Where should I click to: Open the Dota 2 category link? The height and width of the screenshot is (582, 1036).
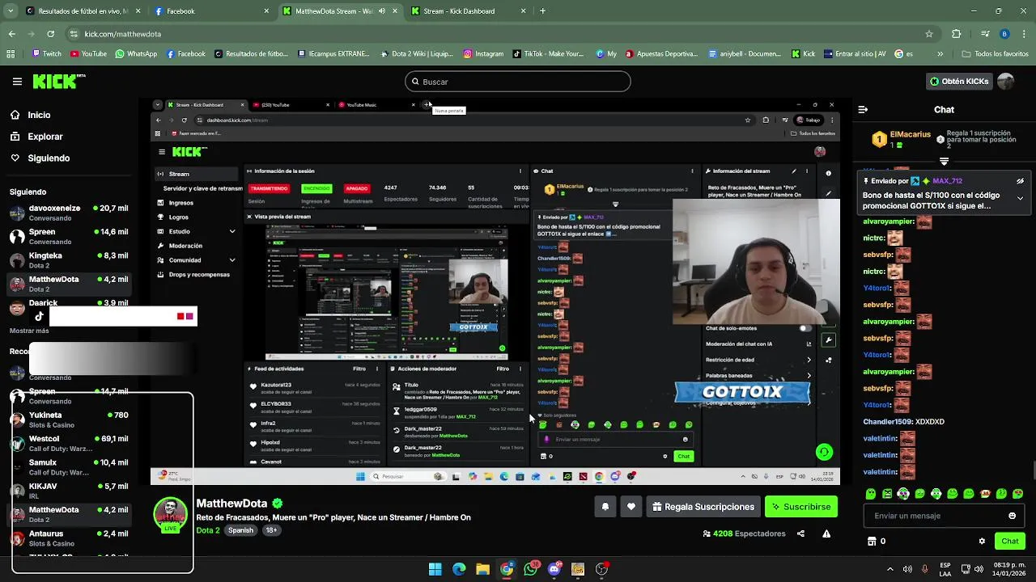coord(208,530)
